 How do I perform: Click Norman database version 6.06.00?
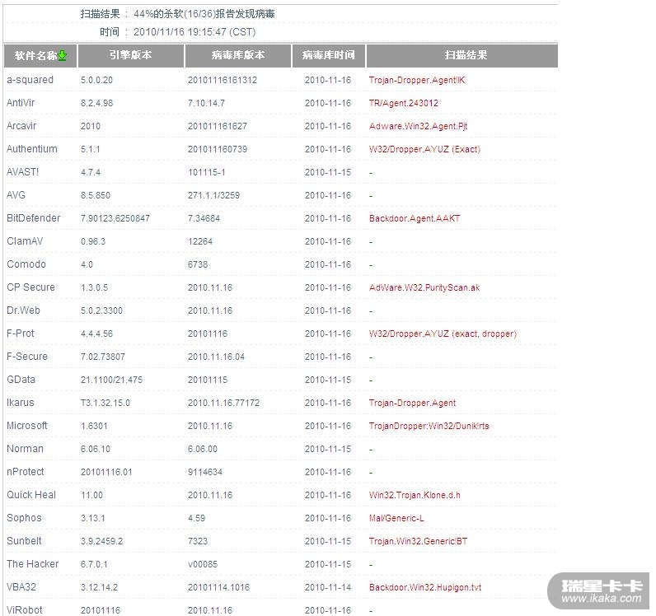[x=203, y=449]
